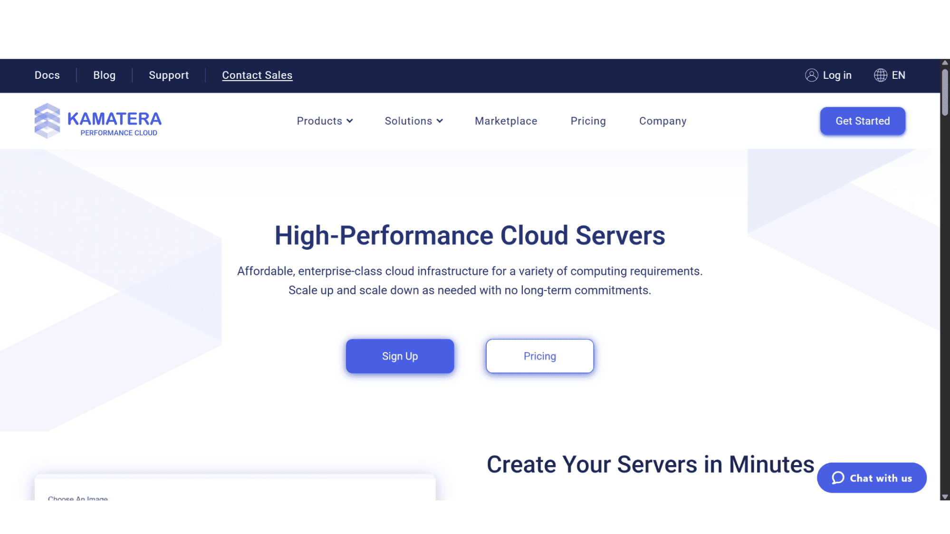Image resolution: width=950 pixels, height=534 pixels.
Task: Open Pricing in the top navigation
Action: pyautogui.click(x=588, y=121)
